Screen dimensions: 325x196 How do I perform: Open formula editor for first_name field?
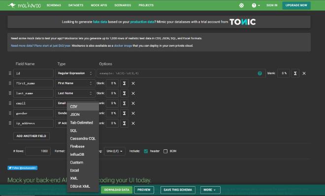[x=124, y=83]
